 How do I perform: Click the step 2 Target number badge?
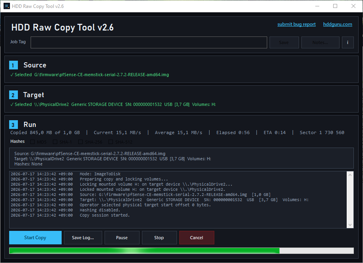(x=14, y=95)
